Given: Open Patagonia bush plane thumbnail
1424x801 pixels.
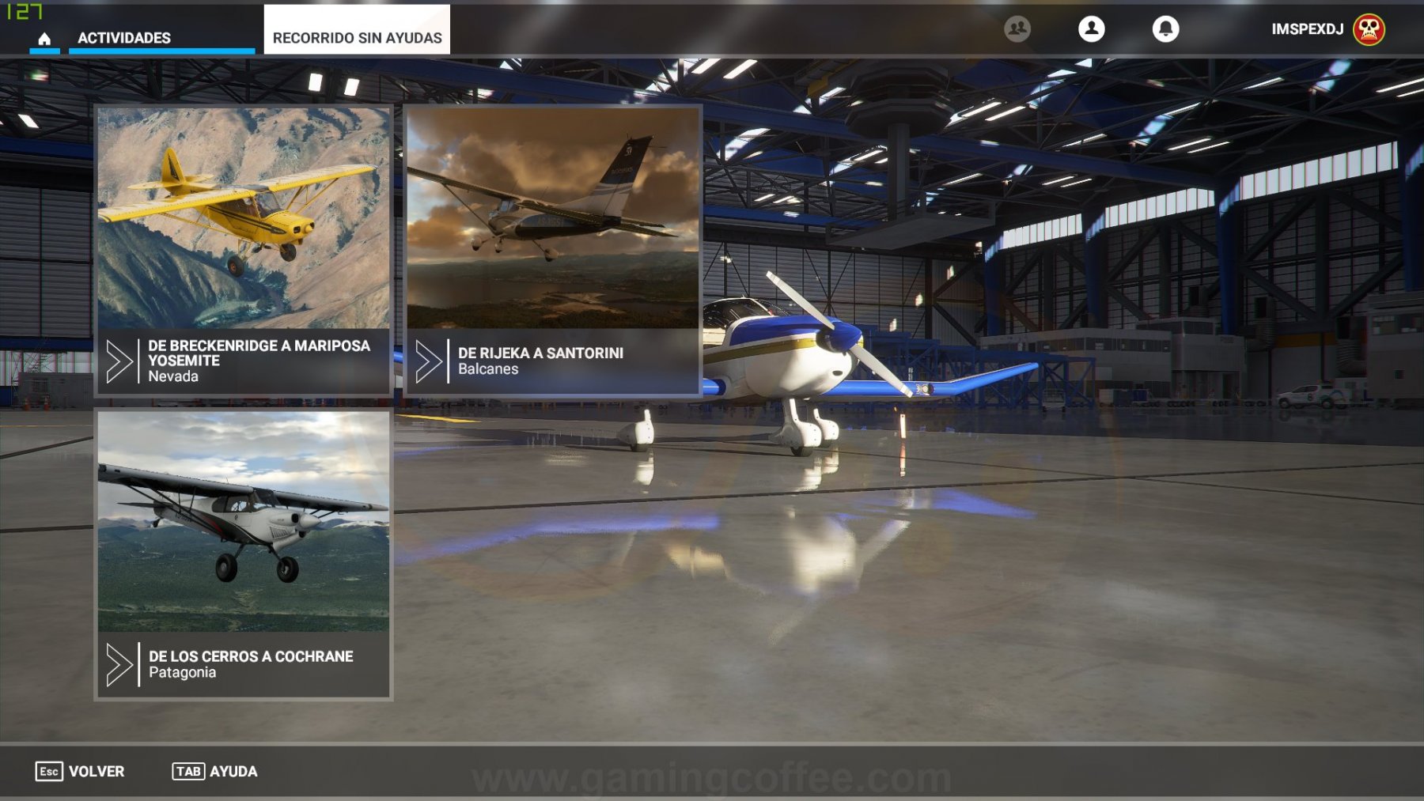Looking at the screenshot, I should coord(244,521).
